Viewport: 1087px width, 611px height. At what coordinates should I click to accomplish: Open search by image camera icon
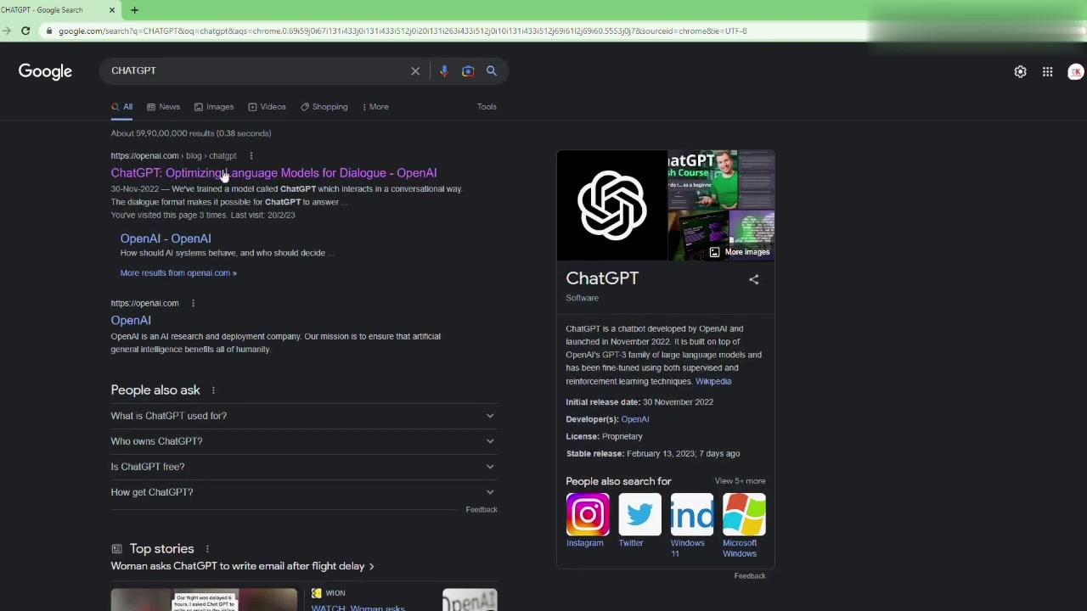coord(468,71)
